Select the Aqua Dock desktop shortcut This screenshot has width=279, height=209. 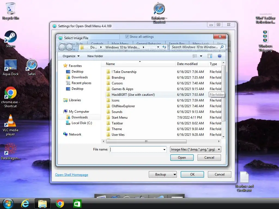pos(11,67)
